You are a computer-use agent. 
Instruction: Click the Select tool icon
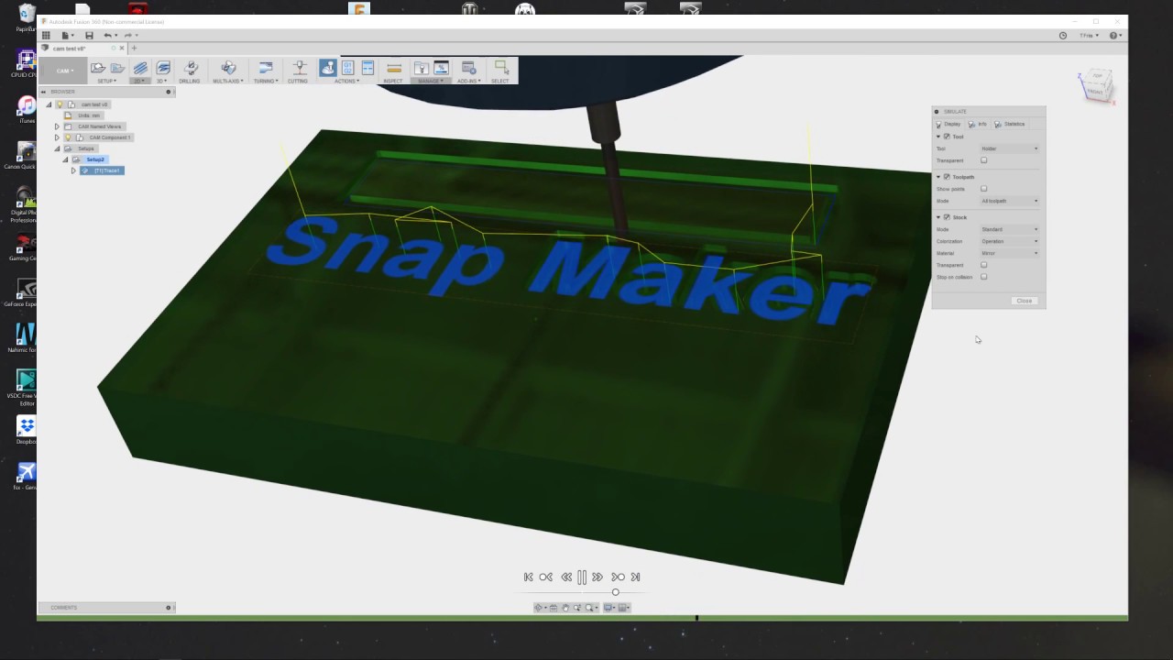pyautogui.click(x=501, y=67)
